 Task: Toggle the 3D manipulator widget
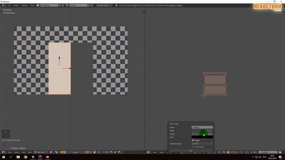click(61, 152)
